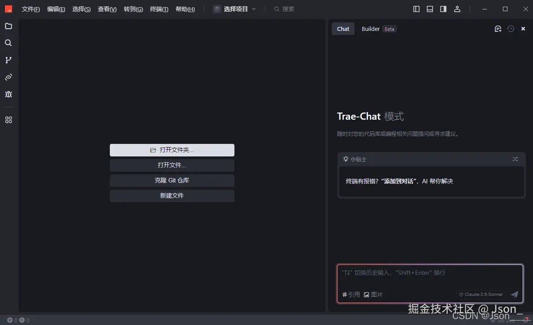This screenshot has height=325, width=533.
Task: Open chat history clock icon
Action: click(511, 29)
